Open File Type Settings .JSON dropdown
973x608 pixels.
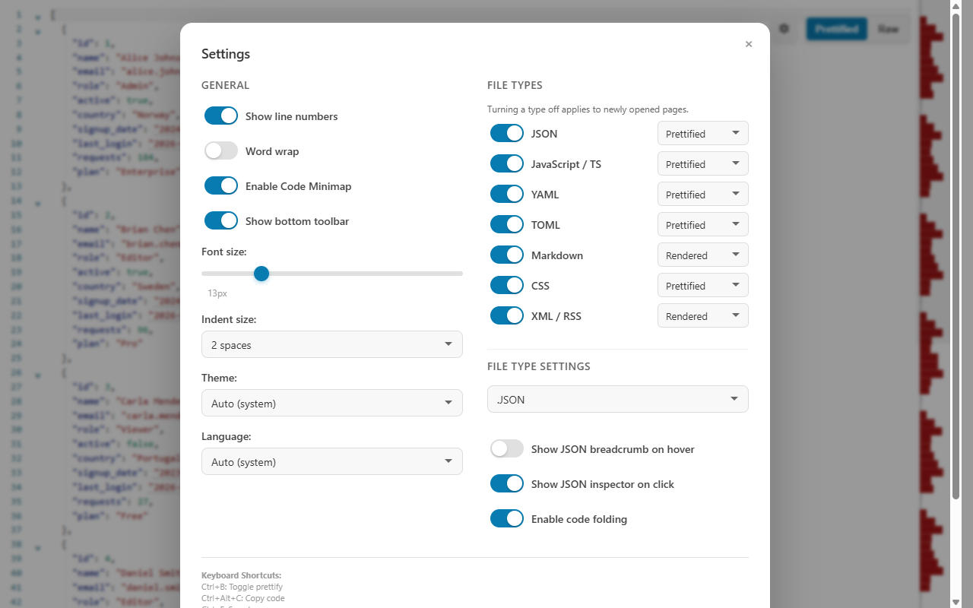(x=618, y=399)
